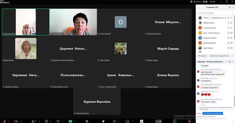Click the Пригласить button
Viewport: 235px width, 123px height.
pyautogui.click(x=202, y=56)
